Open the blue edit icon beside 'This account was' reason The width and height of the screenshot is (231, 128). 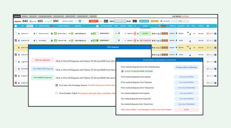tap(52, 34)
